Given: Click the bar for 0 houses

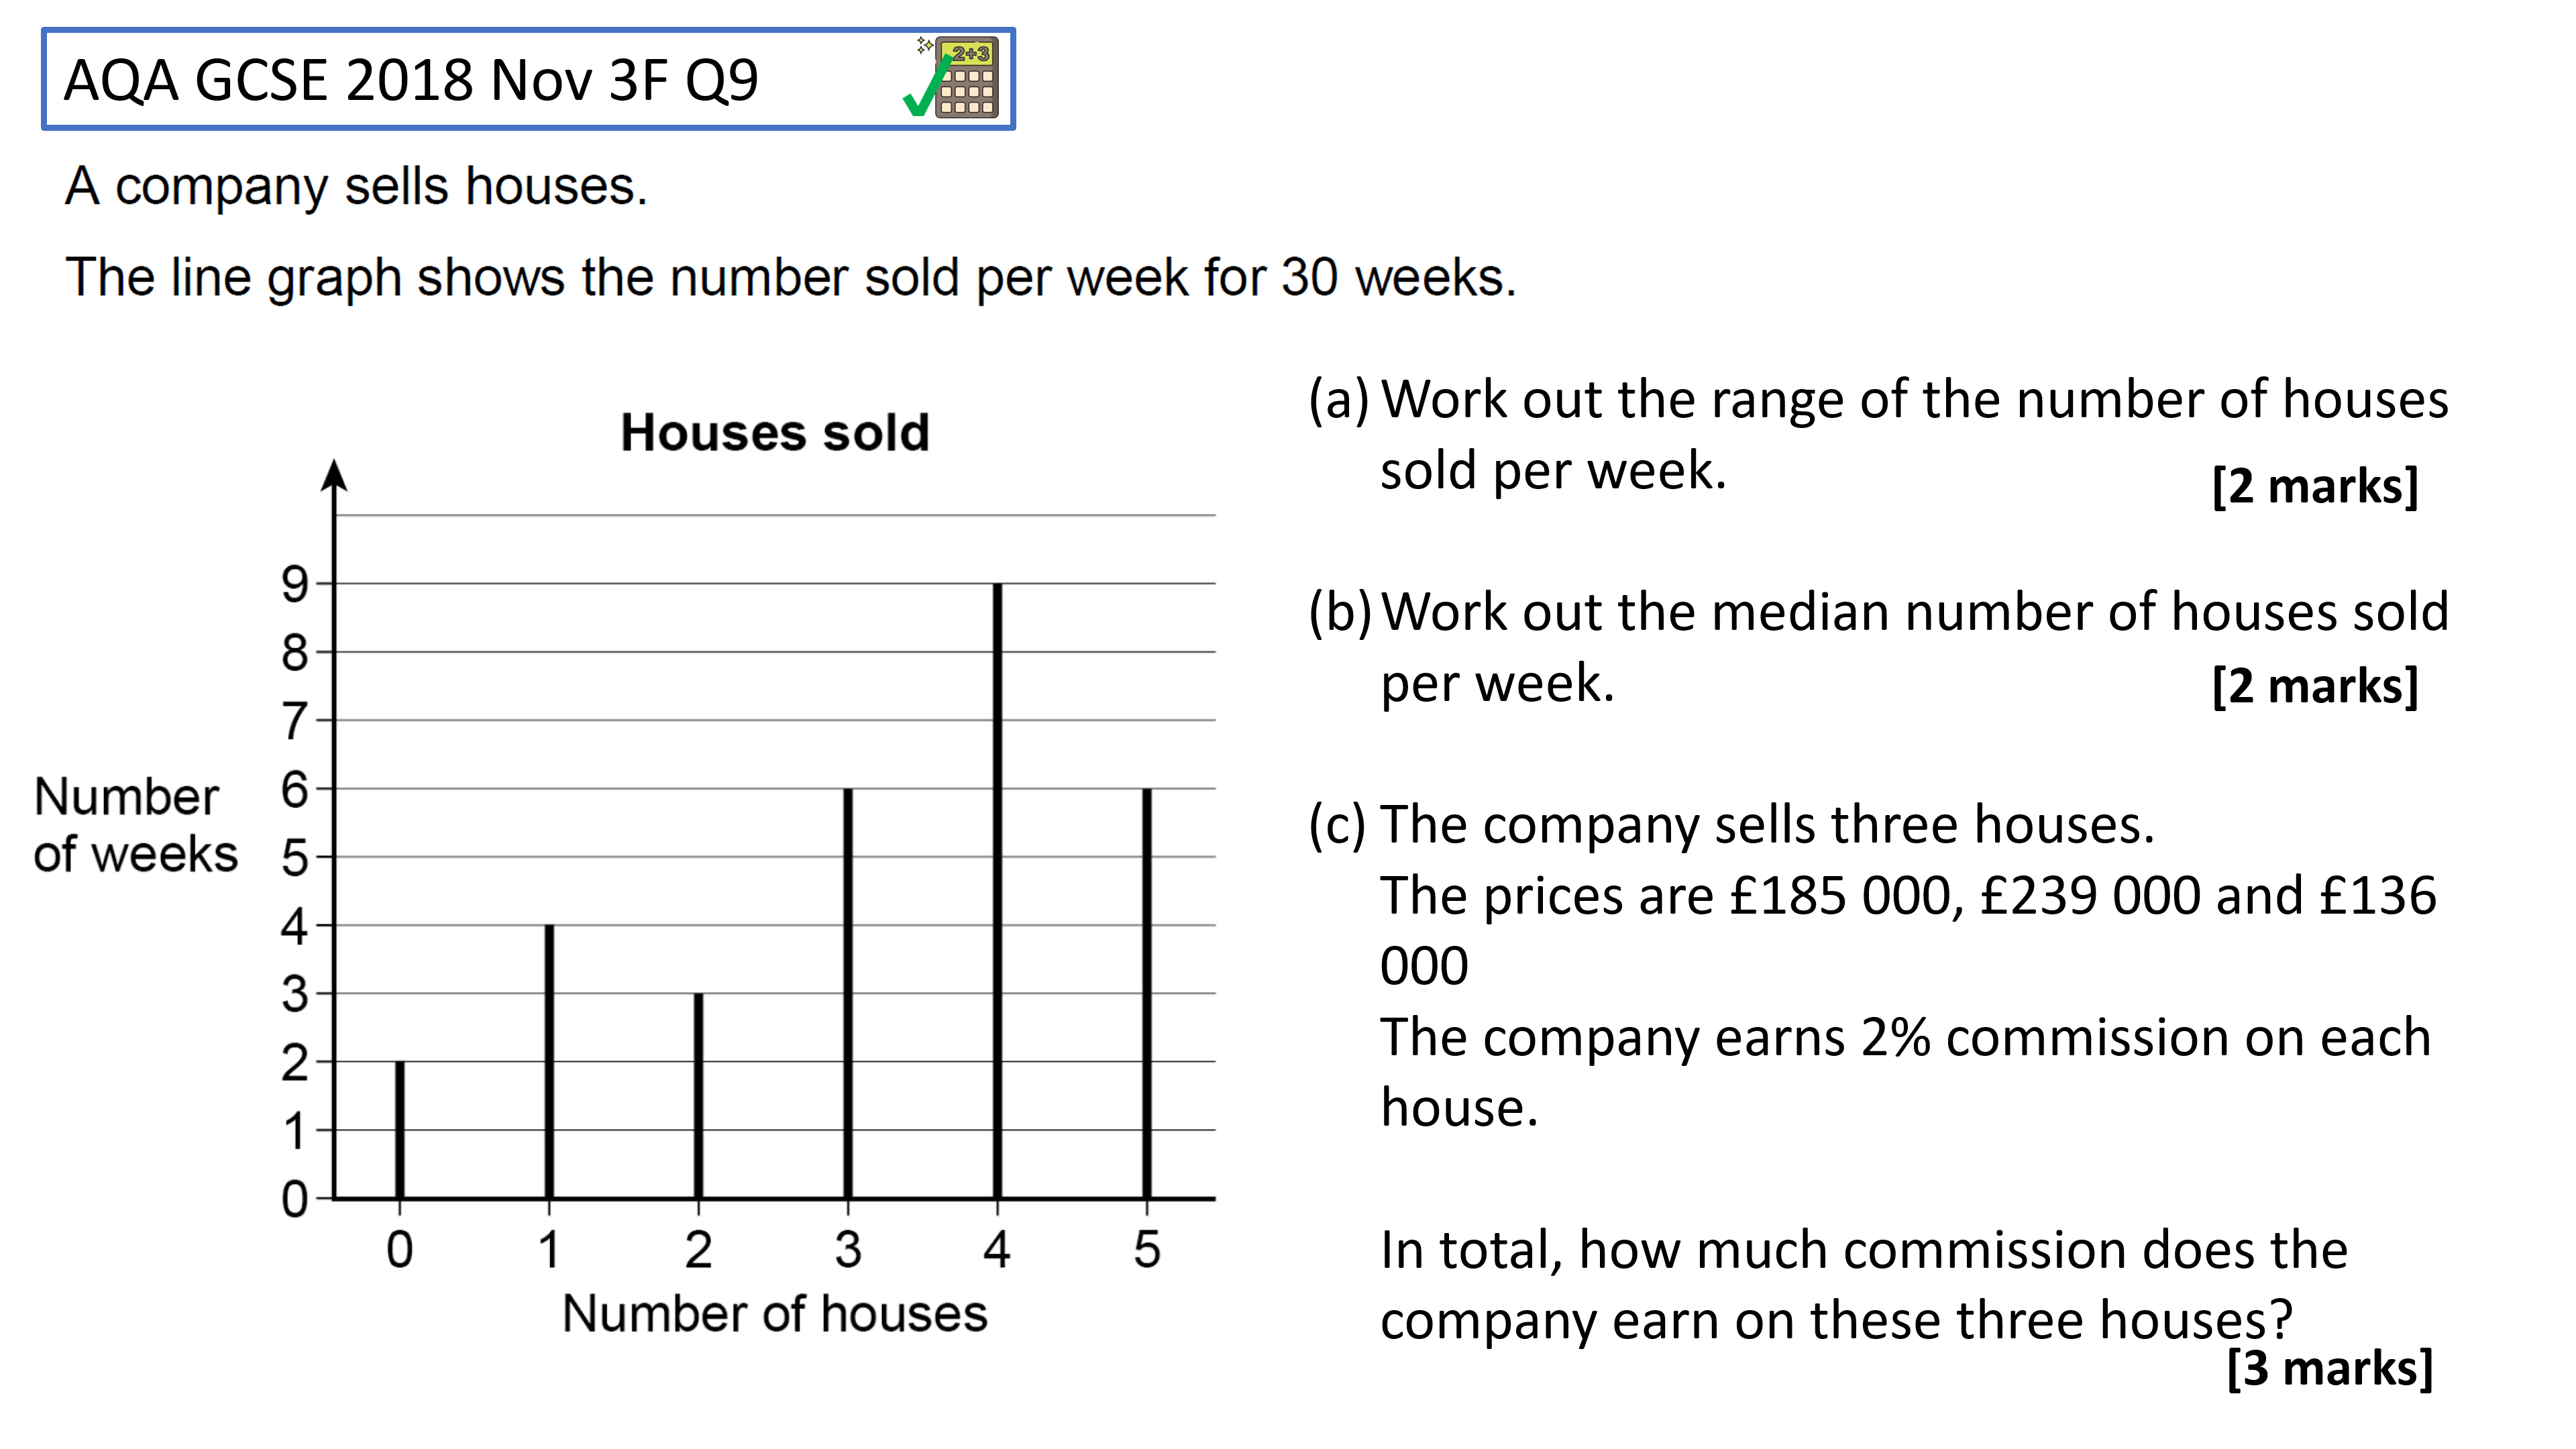Looking at the screenshot, I should tap(400, 1129).
